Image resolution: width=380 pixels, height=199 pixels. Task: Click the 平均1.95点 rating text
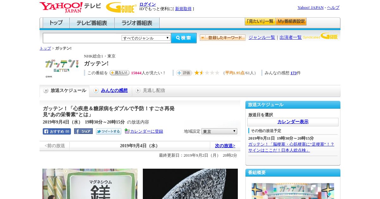tap(235, 73)
